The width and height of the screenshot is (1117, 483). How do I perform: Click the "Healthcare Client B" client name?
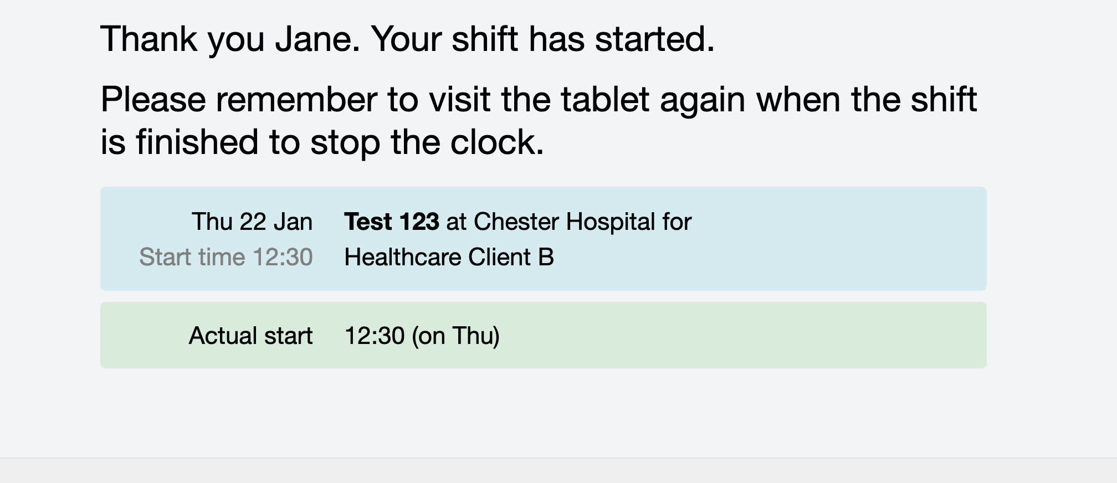click(449, 257)
